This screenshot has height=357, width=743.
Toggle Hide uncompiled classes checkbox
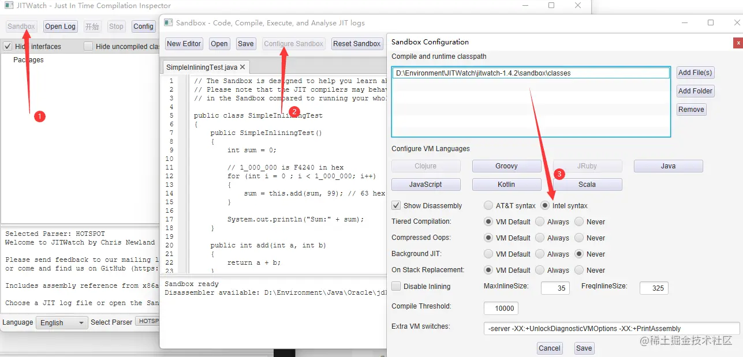point(88,46)
